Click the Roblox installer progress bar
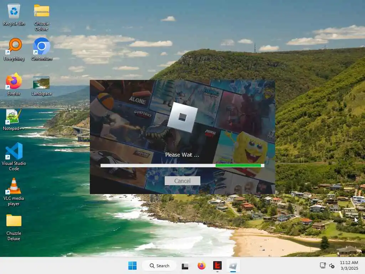Screen dimensions: 365x274 coord(182,166)
